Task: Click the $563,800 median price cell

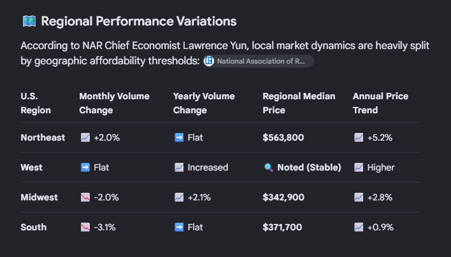Action: pyautogui.click(x=283, y=137)
